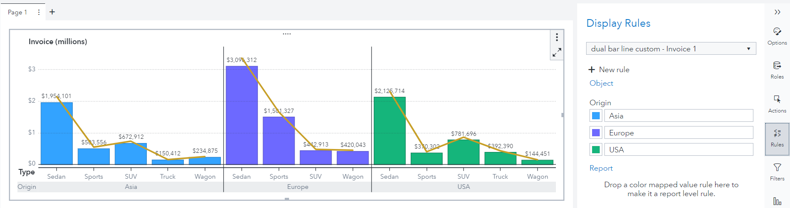This screenshot has height=208, width=790.
Task: Open the chart object's three-dot menu
Action: pos(557,37)
